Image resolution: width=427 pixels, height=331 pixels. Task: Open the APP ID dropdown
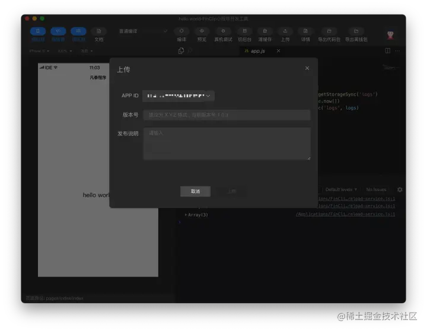[179, 96]
